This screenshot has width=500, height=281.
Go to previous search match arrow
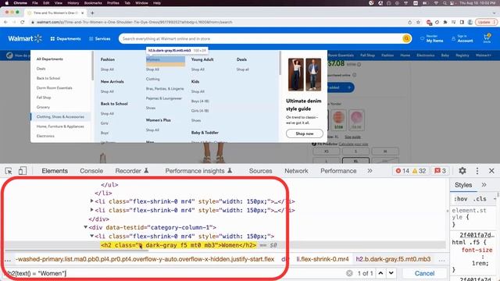click(x=380, y=273)
